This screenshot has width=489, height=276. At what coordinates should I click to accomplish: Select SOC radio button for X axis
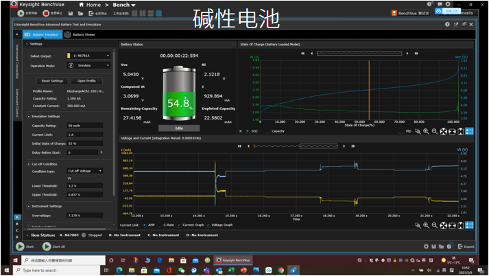point(248,131)
